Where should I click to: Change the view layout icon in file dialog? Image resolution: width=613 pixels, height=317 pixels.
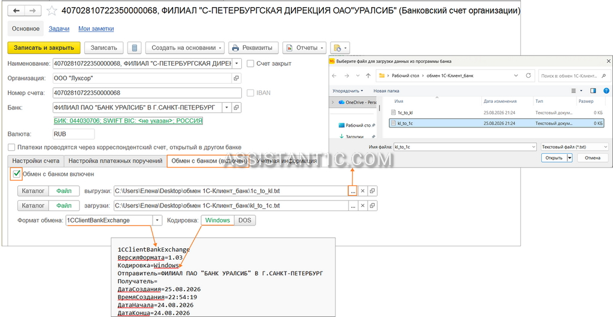573,90
